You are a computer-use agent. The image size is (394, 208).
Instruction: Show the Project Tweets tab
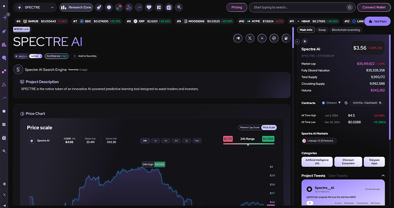[314, 175]
